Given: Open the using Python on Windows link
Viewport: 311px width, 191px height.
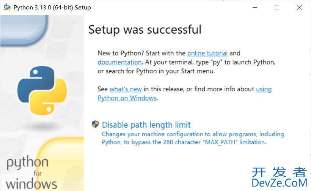Looking at the screenshot, I should click(x=127, y=98).
